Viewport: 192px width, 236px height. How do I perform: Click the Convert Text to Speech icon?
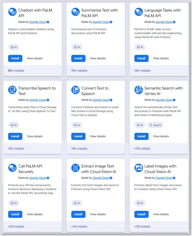click(75, 90)
